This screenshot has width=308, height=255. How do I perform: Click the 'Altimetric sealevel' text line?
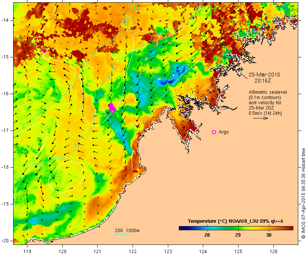point(268,92)
